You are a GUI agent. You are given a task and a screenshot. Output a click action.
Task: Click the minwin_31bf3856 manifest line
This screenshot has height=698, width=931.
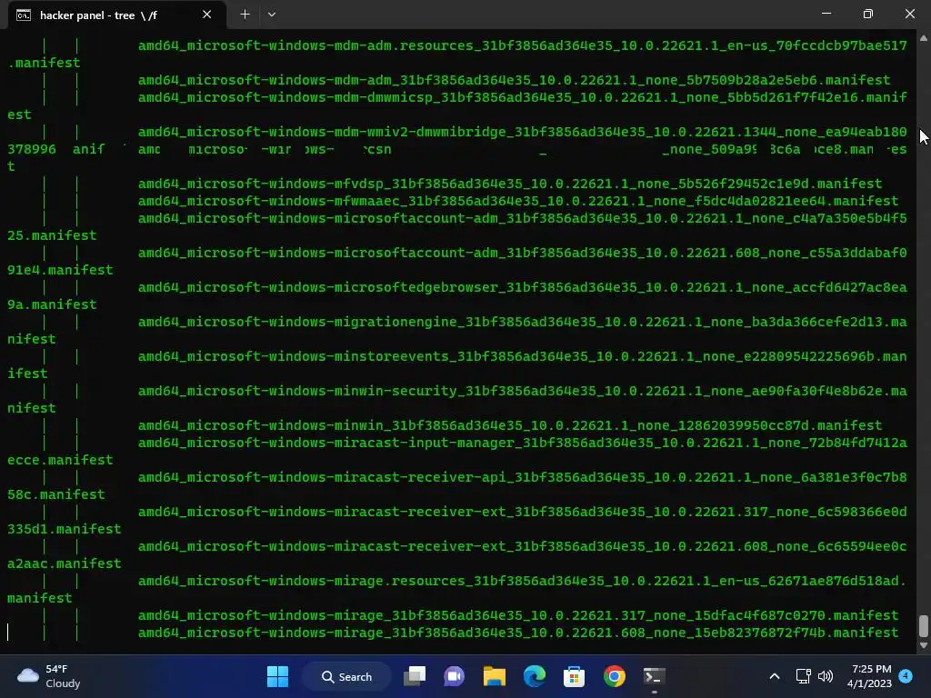tap(510, 425)
